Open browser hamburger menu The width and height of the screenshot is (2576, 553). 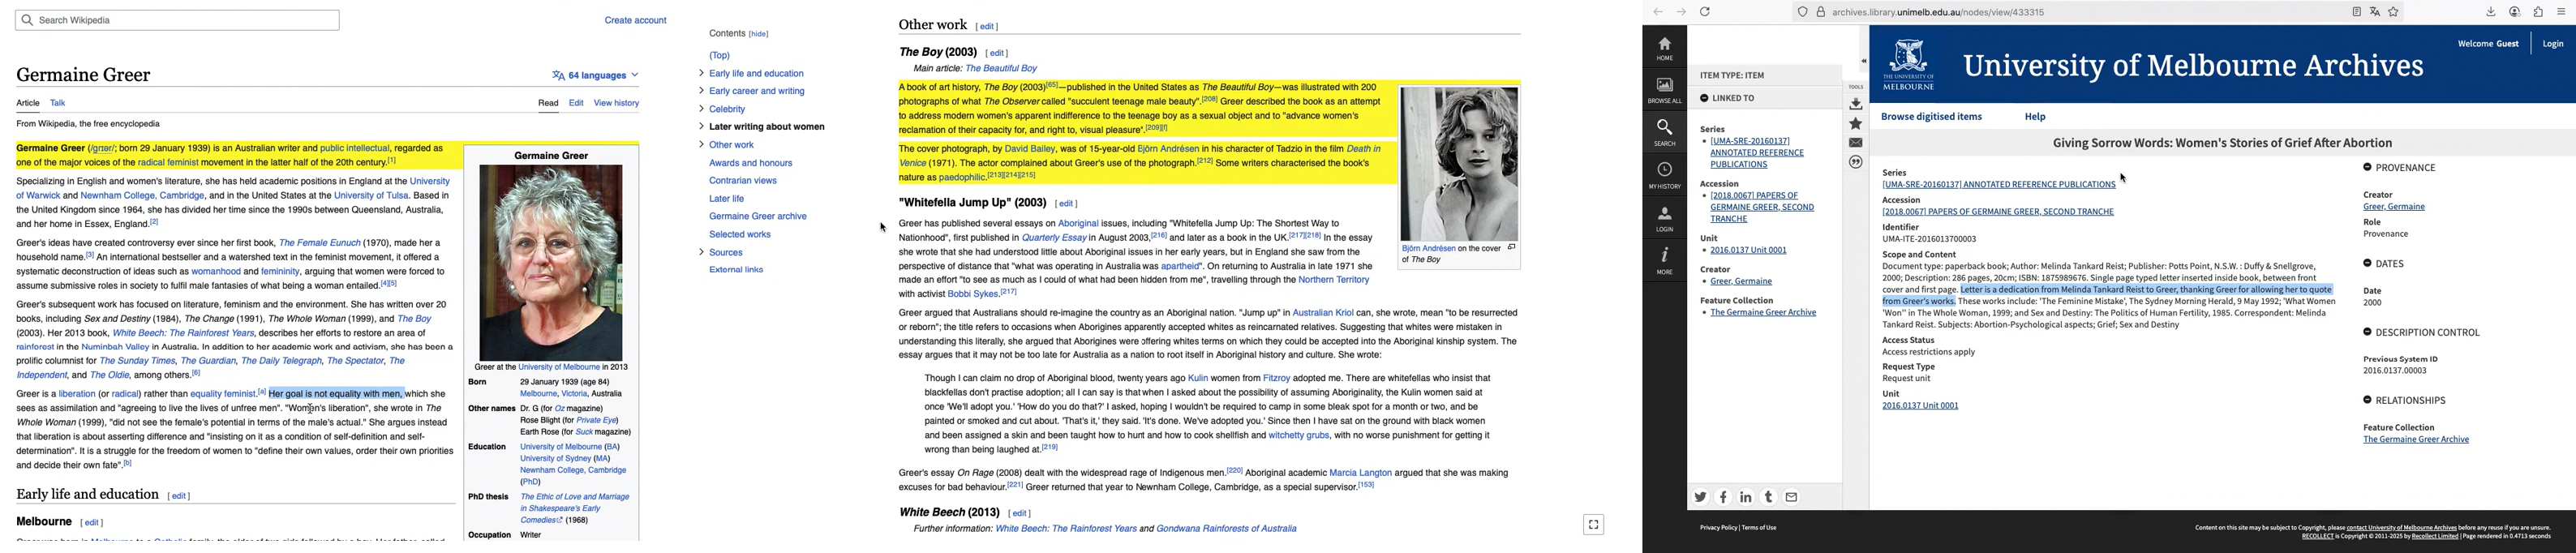coord(2561,12)
